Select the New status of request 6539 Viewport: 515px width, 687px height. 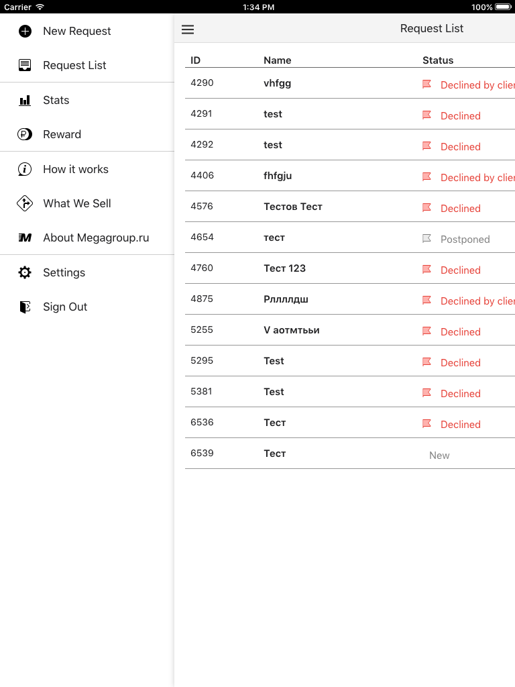(x=439, y=456)
